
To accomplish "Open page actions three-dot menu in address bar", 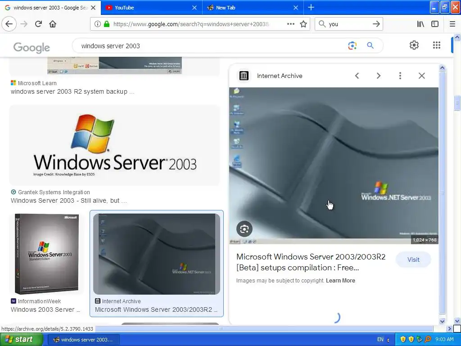I will 290,24.
